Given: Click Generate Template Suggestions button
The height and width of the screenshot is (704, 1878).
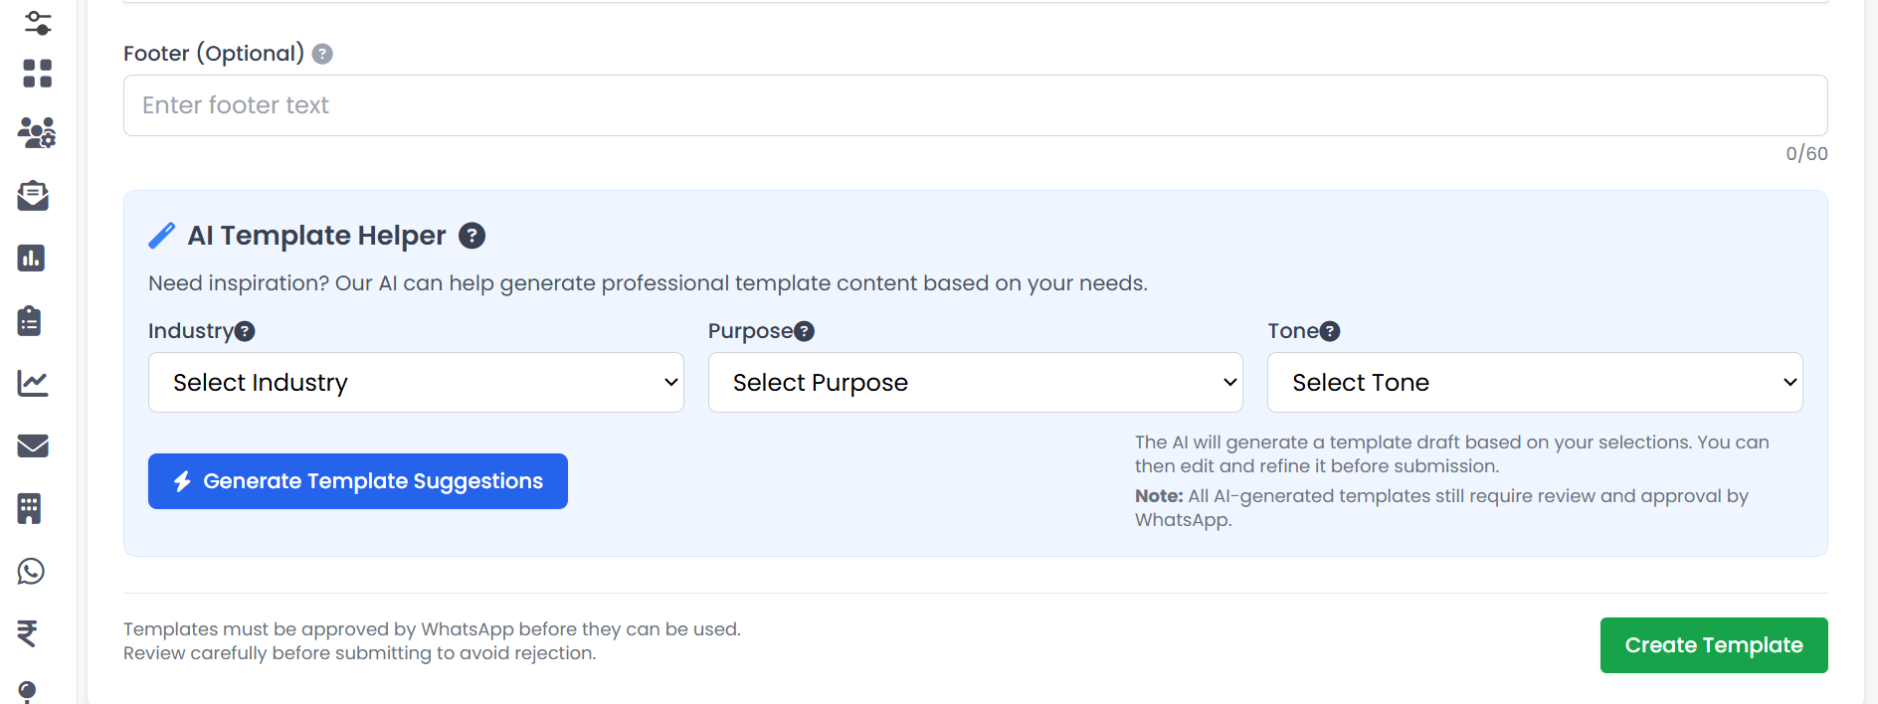Looking at the screenshot, I should click(358, 481).
